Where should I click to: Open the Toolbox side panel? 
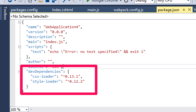(x=5, y=13)
